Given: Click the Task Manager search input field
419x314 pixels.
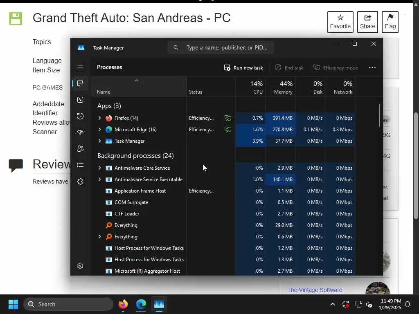Looking at the screenshot, I should click(x=221, y=47).
